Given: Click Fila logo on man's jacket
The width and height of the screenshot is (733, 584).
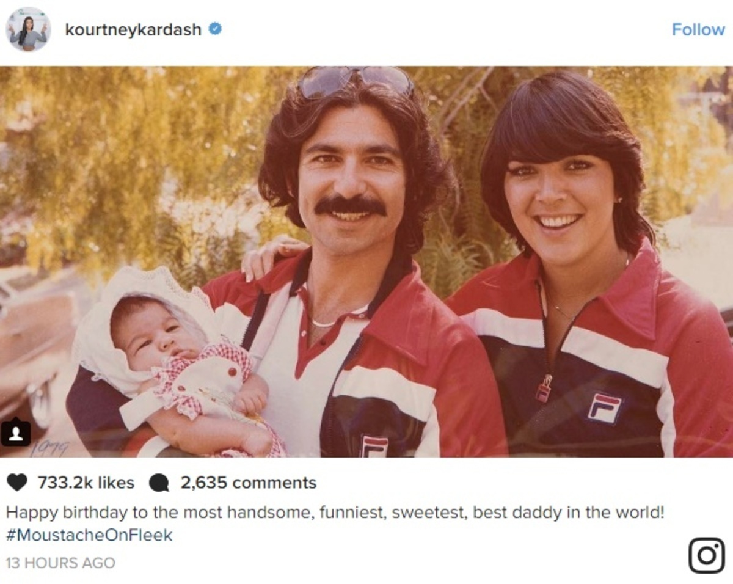Looking at the screenshot, I should point(374,446).
